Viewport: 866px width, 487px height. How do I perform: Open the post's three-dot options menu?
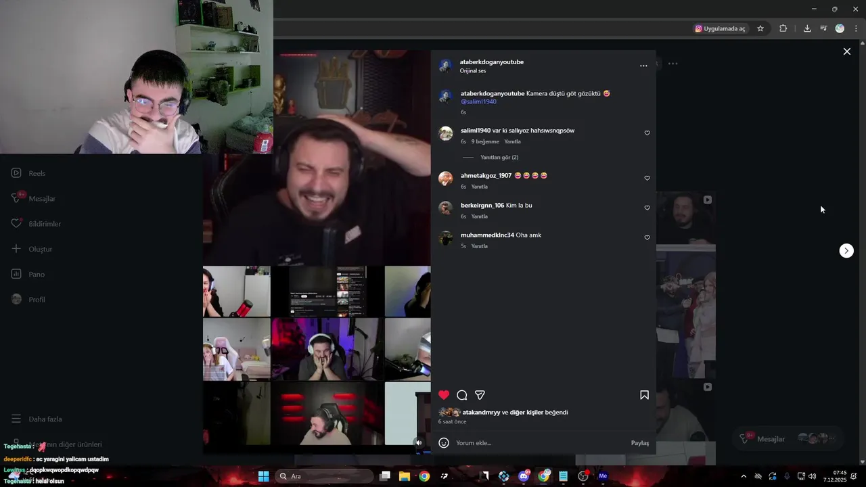point(643,66)
